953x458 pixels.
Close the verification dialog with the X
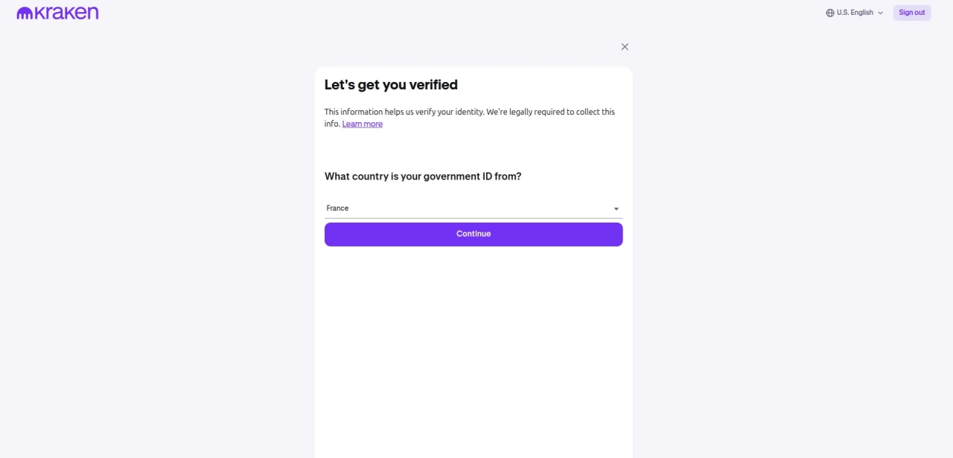pos(625,47)
